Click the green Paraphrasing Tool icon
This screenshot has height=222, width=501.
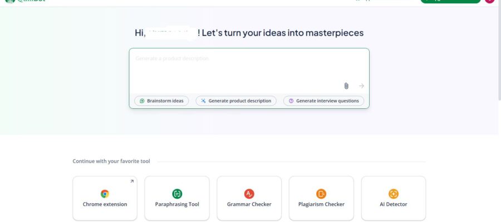click(177, 194)
